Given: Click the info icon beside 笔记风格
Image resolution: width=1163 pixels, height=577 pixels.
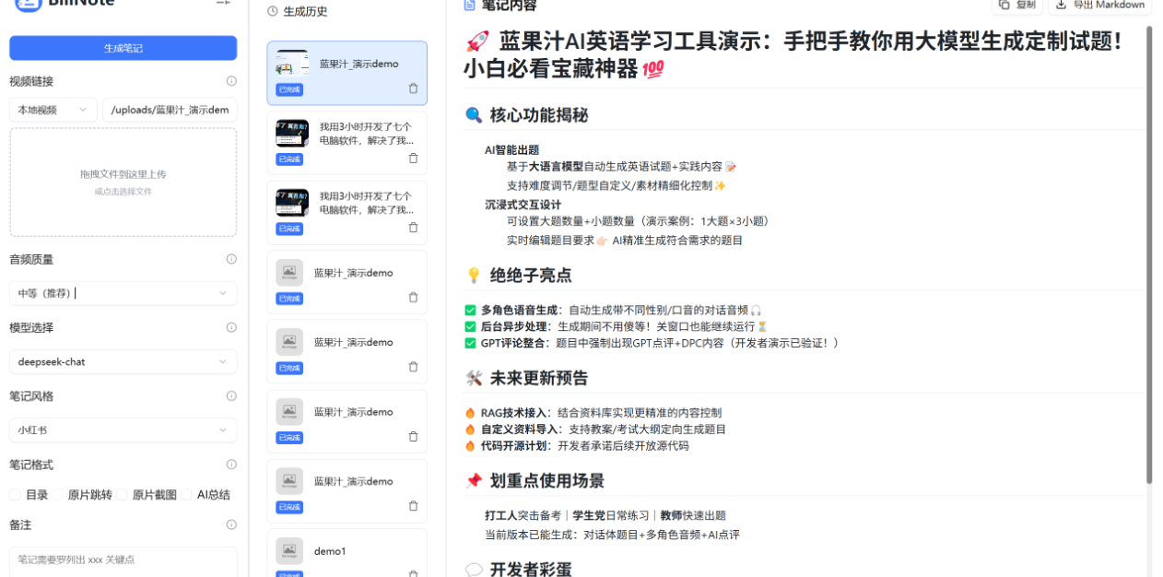Looking at the screenshot, I should tap(231, 396).
